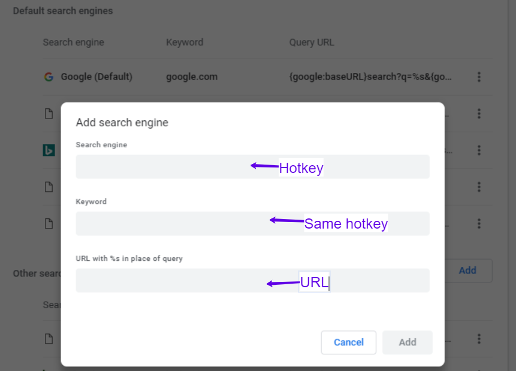Open three-dot menu on row above Bing

click(479, 114)
